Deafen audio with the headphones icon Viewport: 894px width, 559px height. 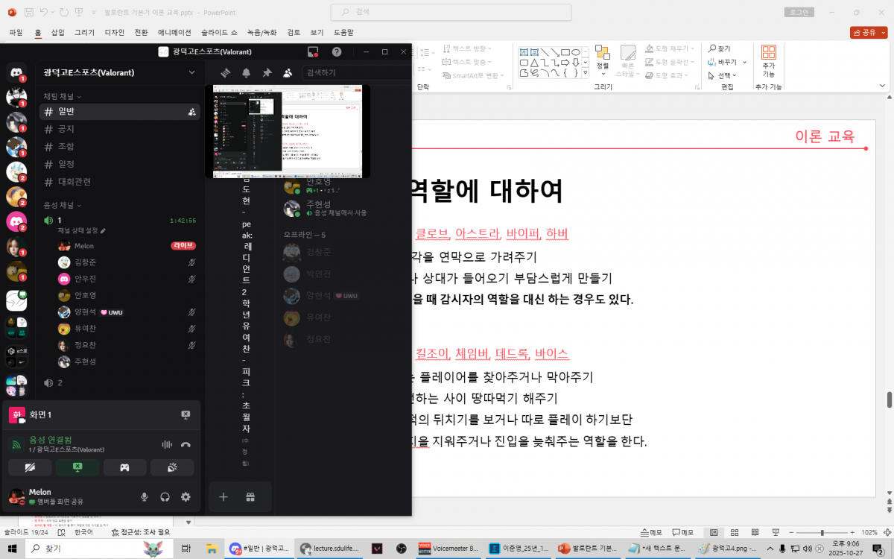click(x=165, y=497)
